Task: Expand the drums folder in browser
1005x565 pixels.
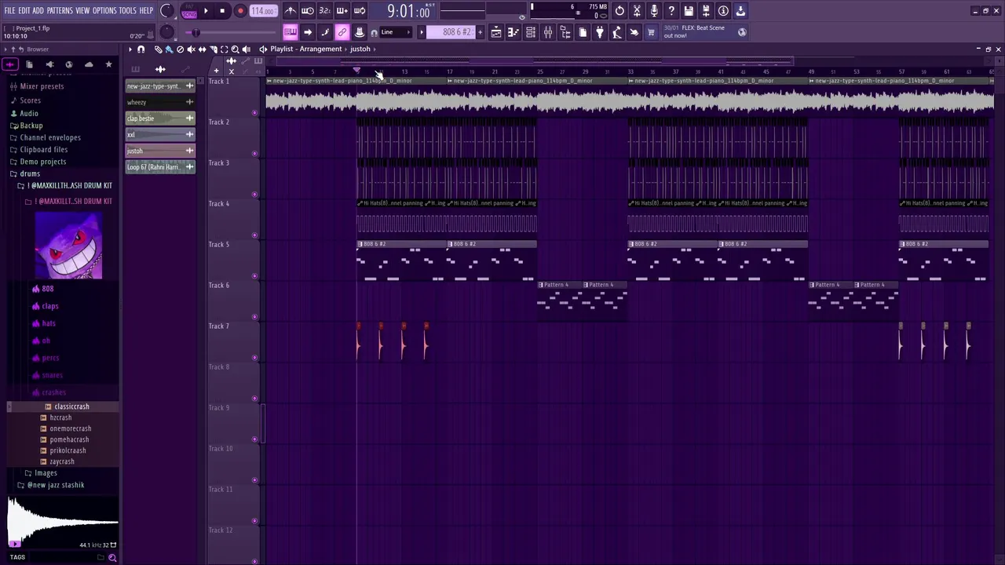Action: click(30, 173)
